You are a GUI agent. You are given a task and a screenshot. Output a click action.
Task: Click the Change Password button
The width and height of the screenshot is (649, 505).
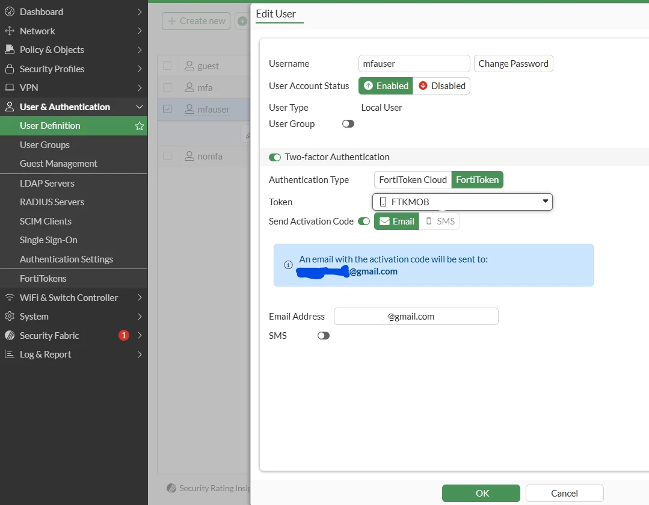(x=513, y=63)
